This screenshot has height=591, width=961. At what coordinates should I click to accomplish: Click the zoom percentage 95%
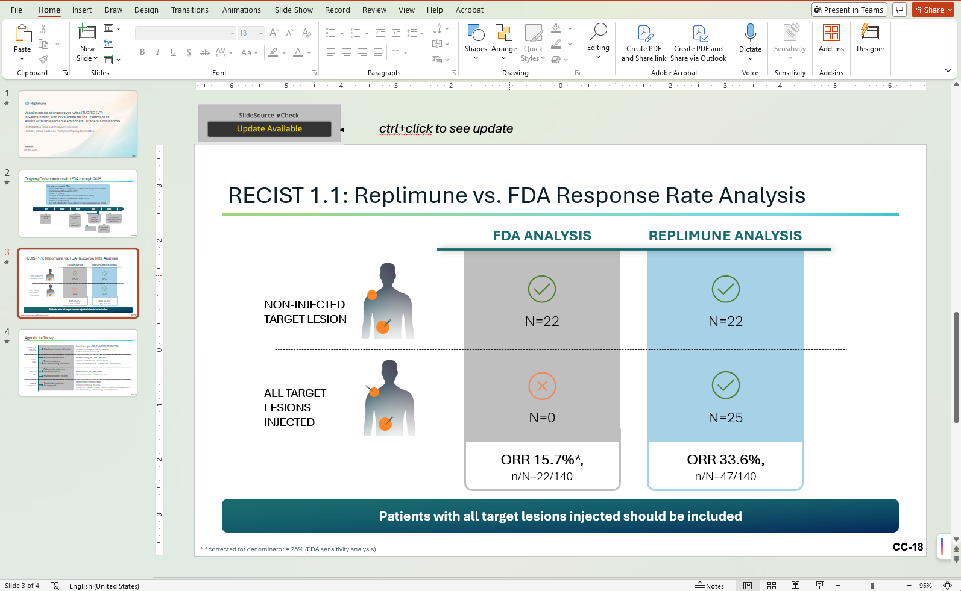925,586
